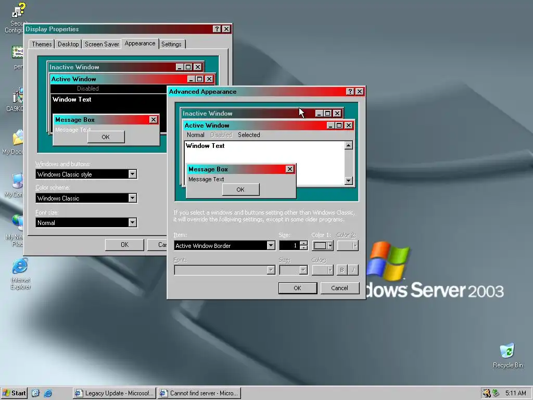
Task: Click OK in Advanced Appearance dialog
Action: pyautogui.click(x=297, y=288)
